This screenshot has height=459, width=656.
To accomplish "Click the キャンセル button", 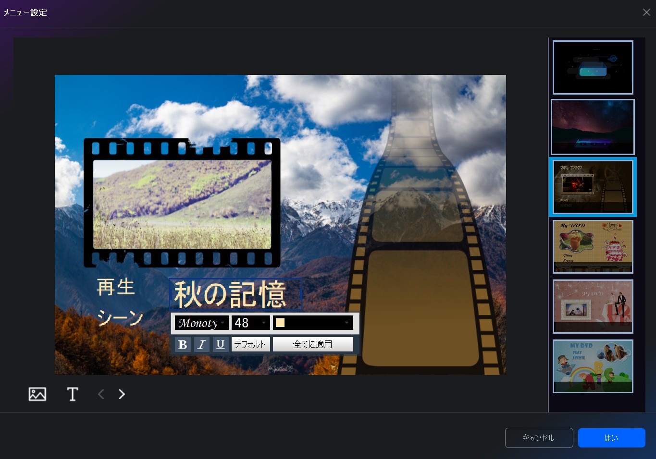I will [539, 437].
